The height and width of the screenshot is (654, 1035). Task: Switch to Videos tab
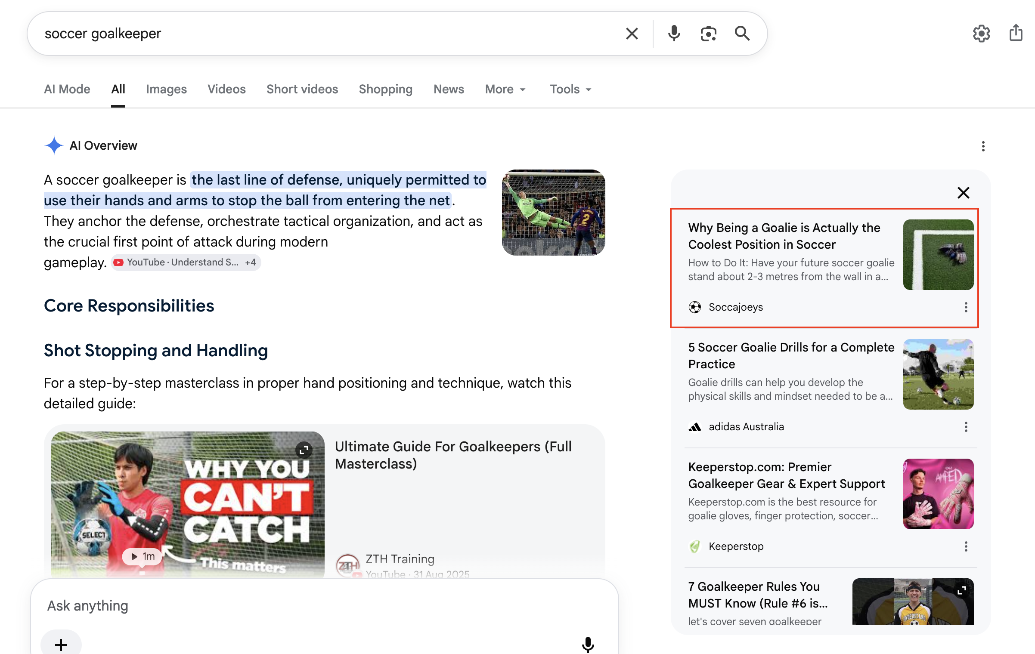pyautogui.click(x=226, y=89)
